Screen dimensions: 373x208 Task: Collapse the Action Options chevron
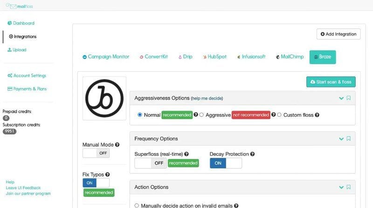tap(341, 187)
